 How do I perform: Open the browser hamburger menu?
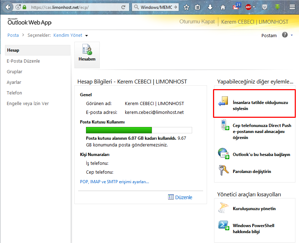point(292,7)
